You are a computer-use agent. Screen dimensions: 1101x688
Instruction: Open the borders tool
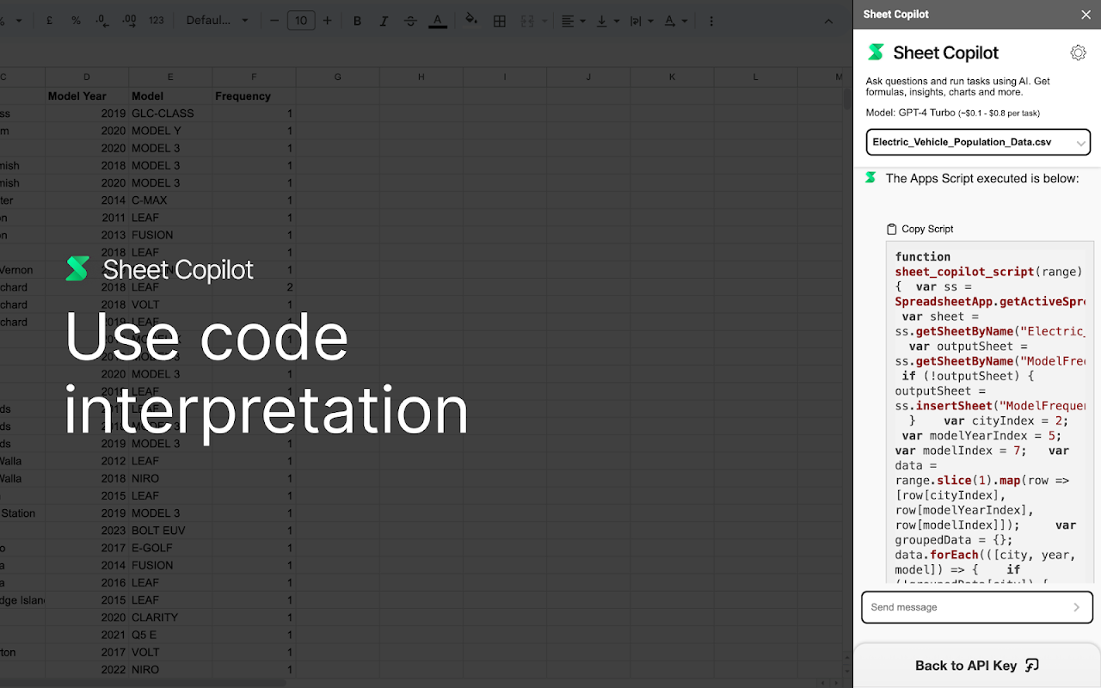(499, 21)
